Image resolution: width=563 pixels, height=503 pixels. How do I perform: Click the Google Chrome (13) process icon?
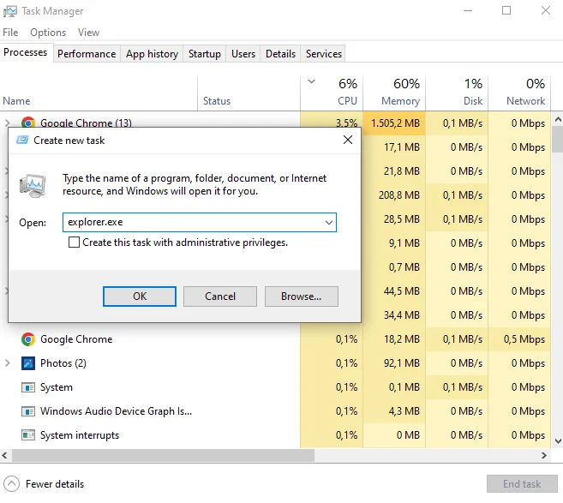28,123
